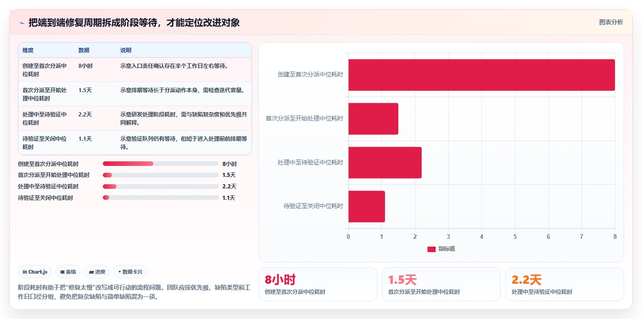The image size is (642, 319).
Task: Click the x-axis tick label 4
Action: point(481,236)
